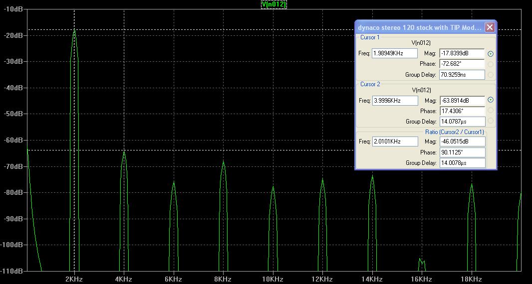Click the -10dB vertical axis label

pyautogui.click(x=13, y=9)
